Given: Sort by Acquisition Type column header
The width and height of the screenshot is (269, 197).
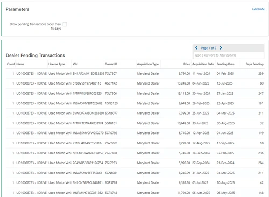Looking at the screenshot, I should [148, 64].
